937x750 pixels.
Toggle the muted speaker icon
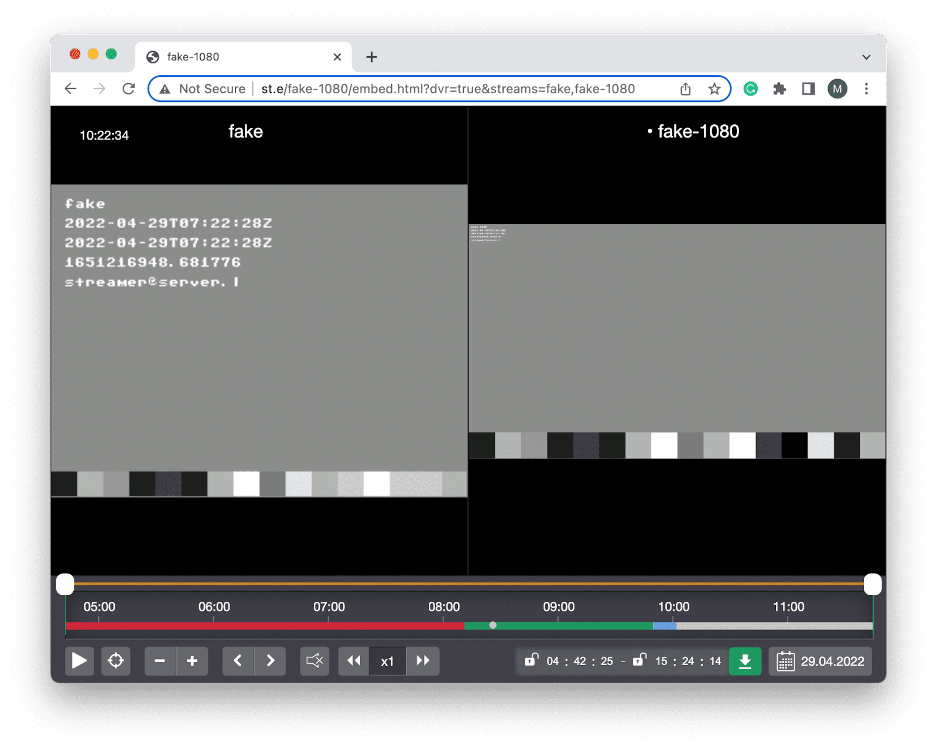[314, 661]
